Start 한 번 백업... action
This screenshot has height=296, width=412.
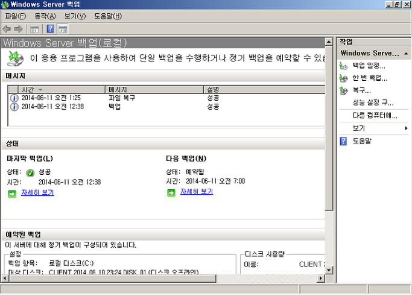tap(370, 78)
